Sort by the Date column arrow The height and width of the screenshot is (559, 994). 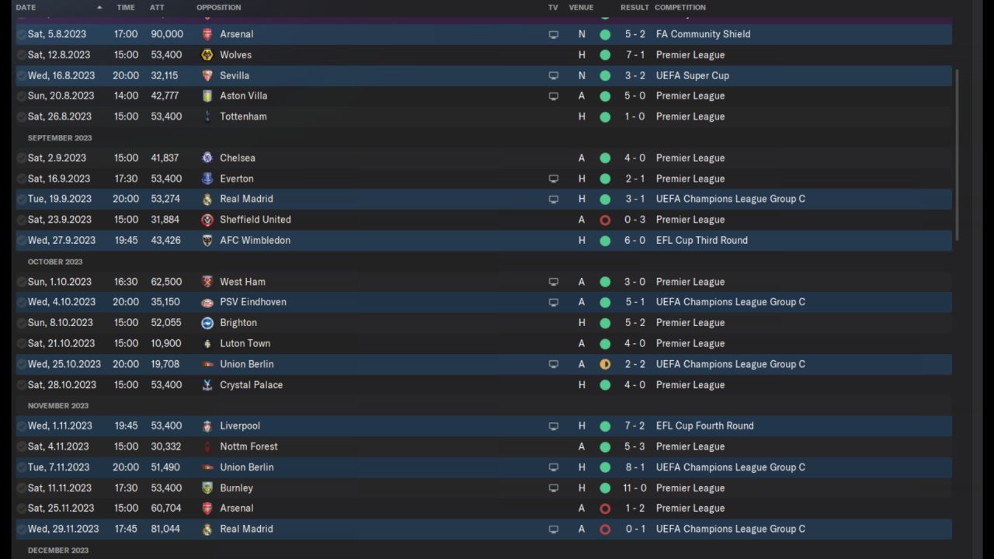point(99,7)
